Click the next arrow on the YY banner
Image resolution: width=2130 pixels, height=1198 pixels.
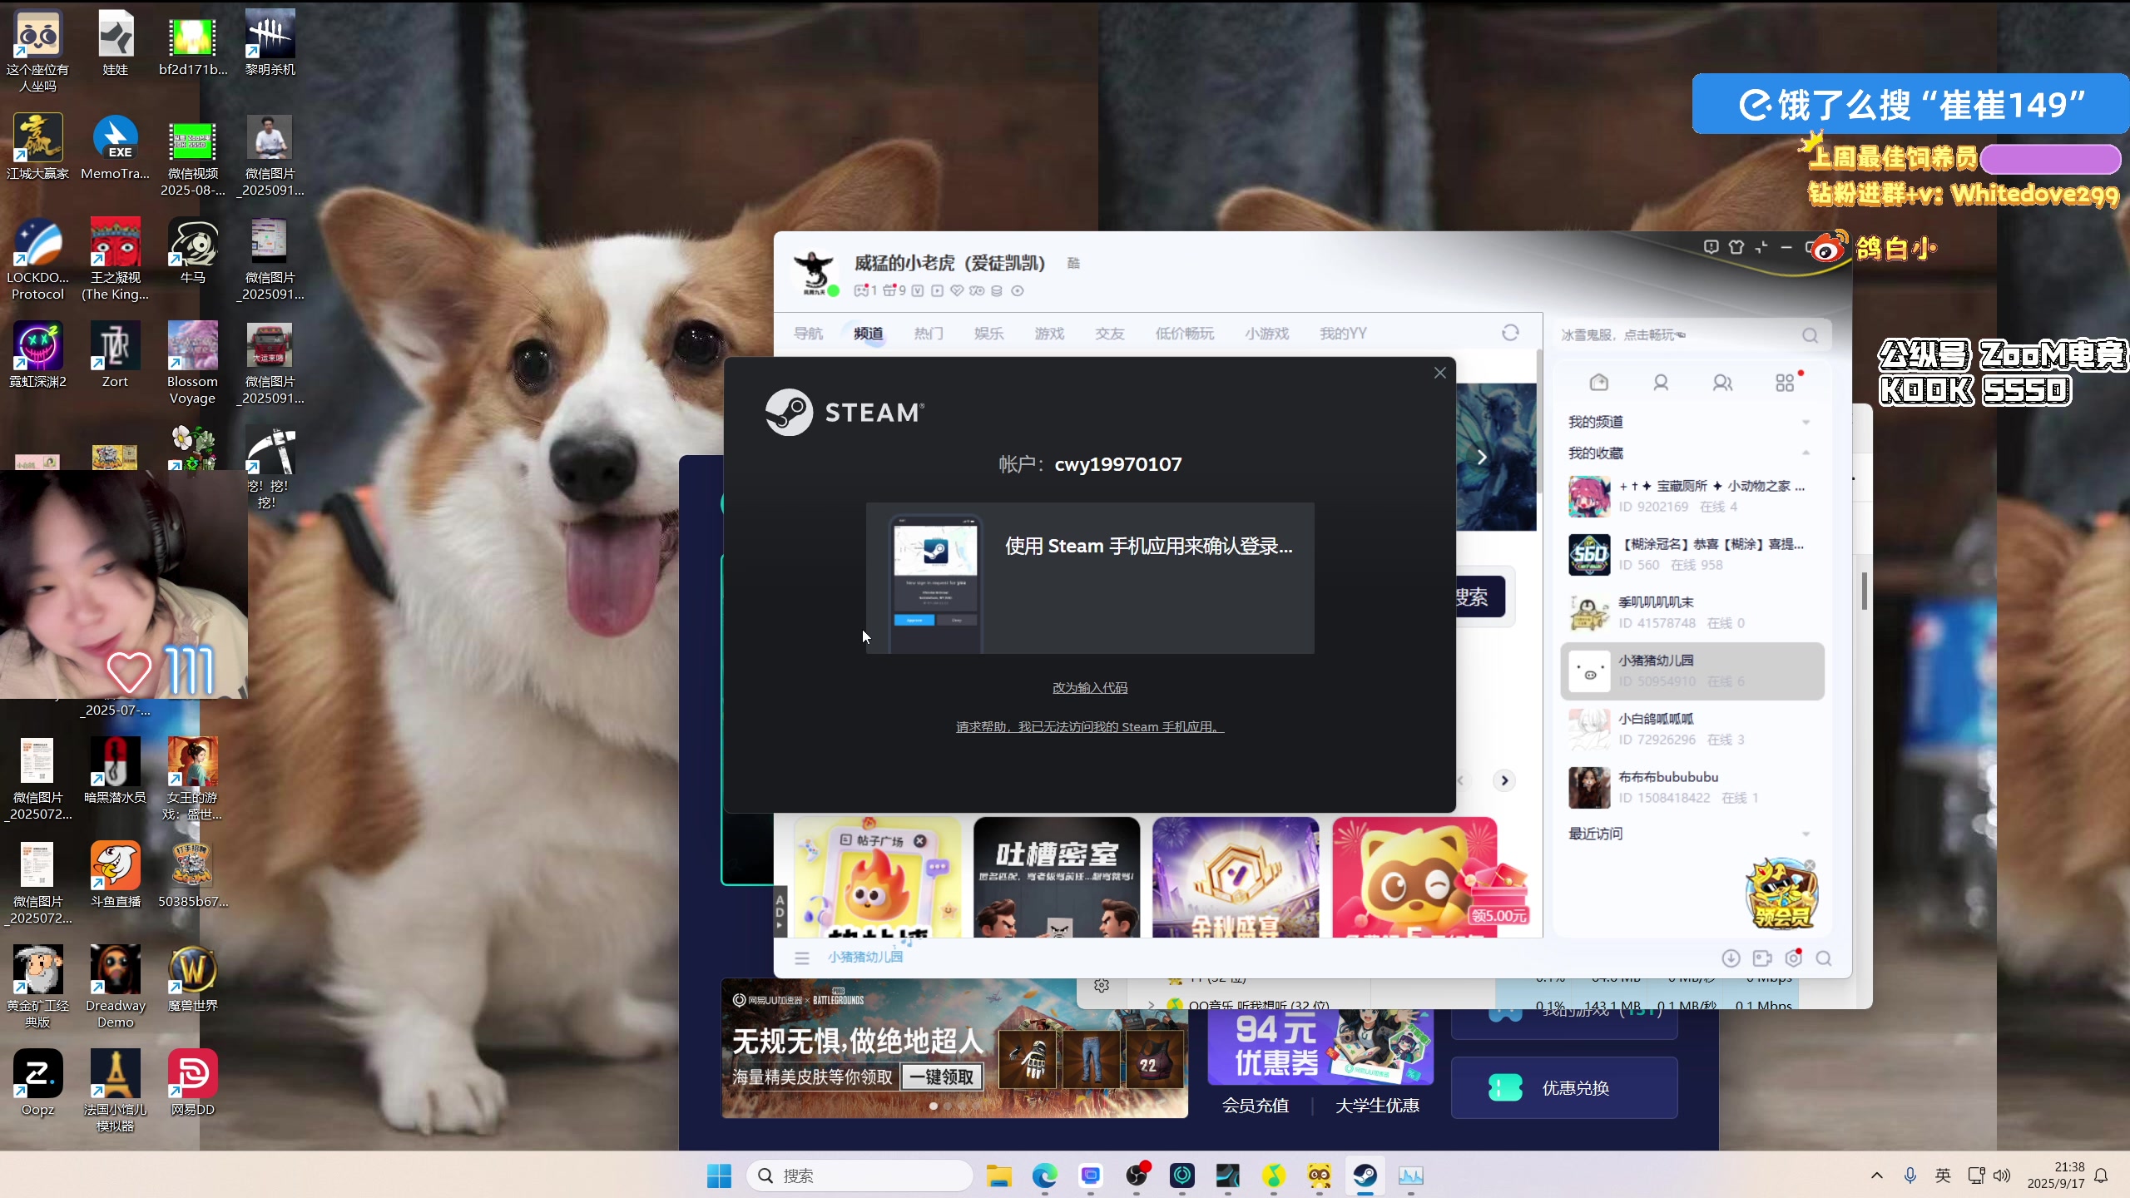coord(1482,457)
